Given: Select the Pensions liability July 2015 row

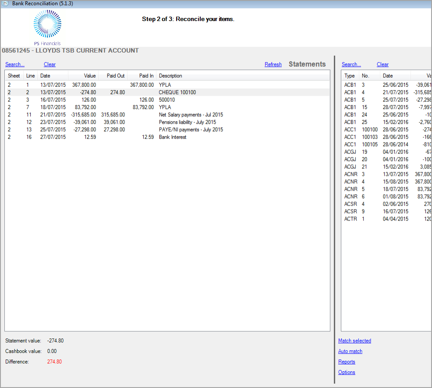Looking at the screenshot, I should coord(187,122).
